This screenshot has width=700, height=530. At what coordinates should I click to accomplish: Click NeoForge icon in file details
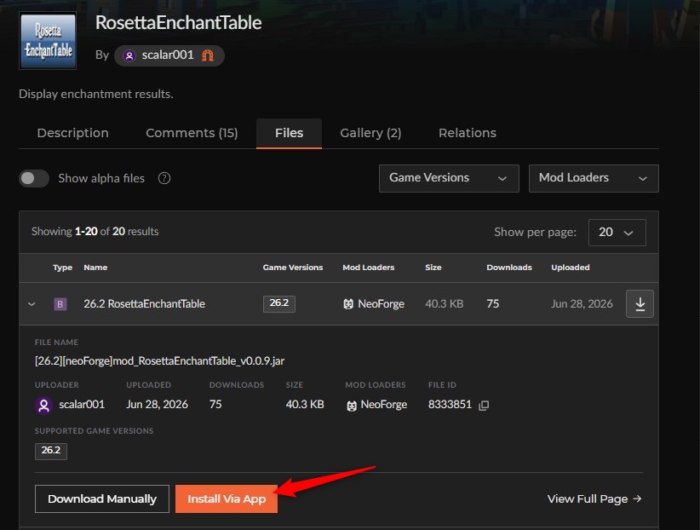click(352, 406)
